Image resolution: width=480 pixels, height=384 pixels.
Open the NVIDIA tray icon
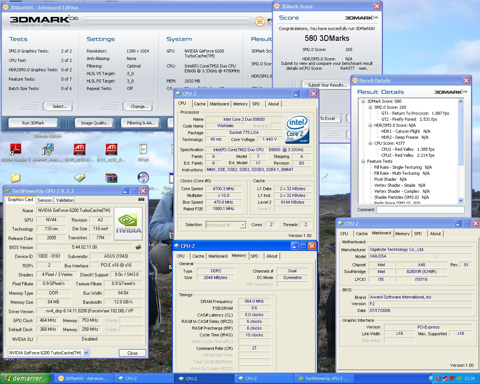coord(459,378)
